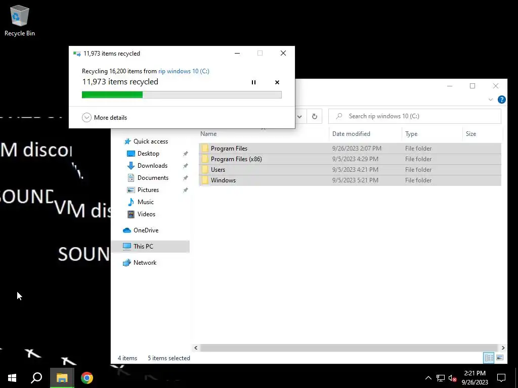This screenshot has height=388, width=518.
Task: Open muted volume tray icon
Action: click(x=452, y=378)
